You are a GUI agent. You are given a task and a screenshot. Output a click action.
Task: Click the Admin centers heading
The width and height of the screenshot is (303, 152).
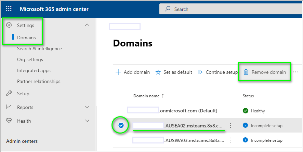point(22,141)
